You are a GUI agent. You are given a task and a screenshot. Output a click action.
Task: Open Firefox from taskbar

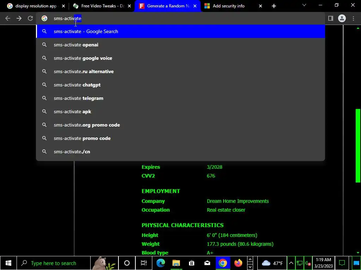[x=238, y=263]
